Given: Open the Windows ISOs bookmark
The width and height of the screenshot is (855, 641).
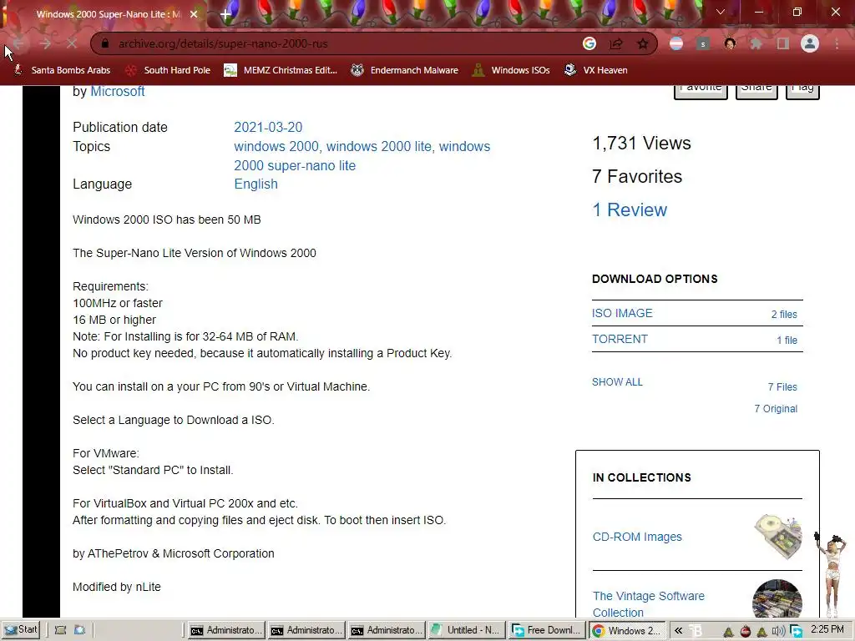Looking at the screenshot, I should tap(511, 70).
